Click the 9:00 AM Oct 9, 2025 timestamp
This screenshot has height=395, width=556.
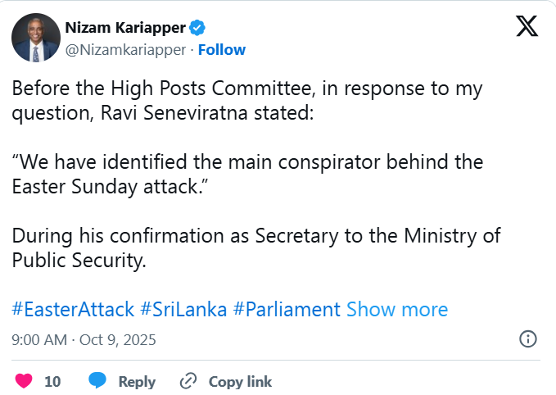(x=84, y=338)
